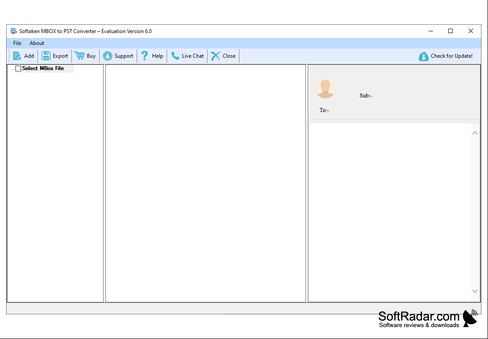This screenshot has height=339, width=488.
Task: Click the Sub:- label in preview header
Action: click(366, 96)
